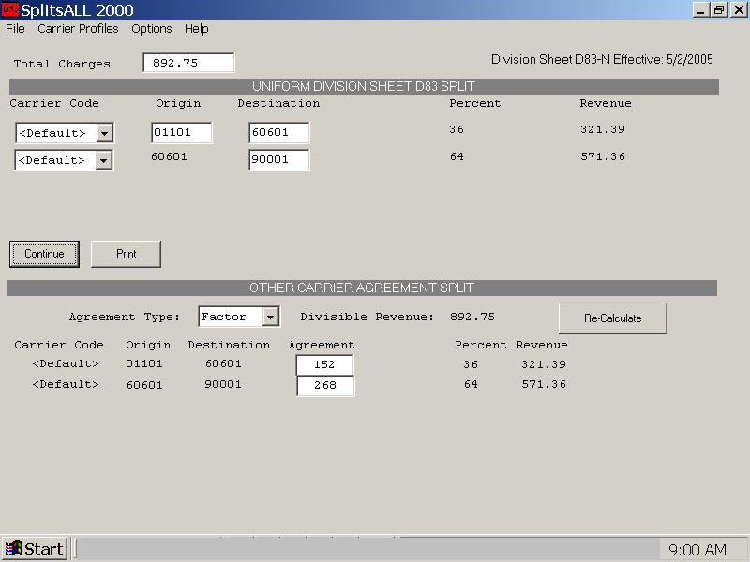
Task: Open the Carrier Profiles menu
Action: click(78, 29)
